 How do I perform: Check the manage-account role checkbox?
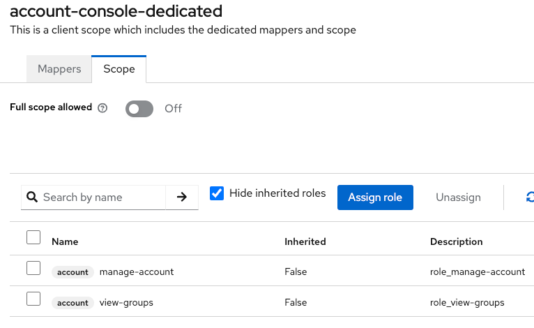[x=33, y=268]
